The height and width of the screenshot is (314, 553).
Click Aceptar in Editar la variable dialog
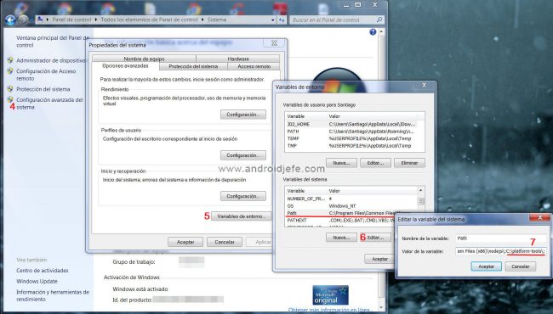click(x=487, y=266)
